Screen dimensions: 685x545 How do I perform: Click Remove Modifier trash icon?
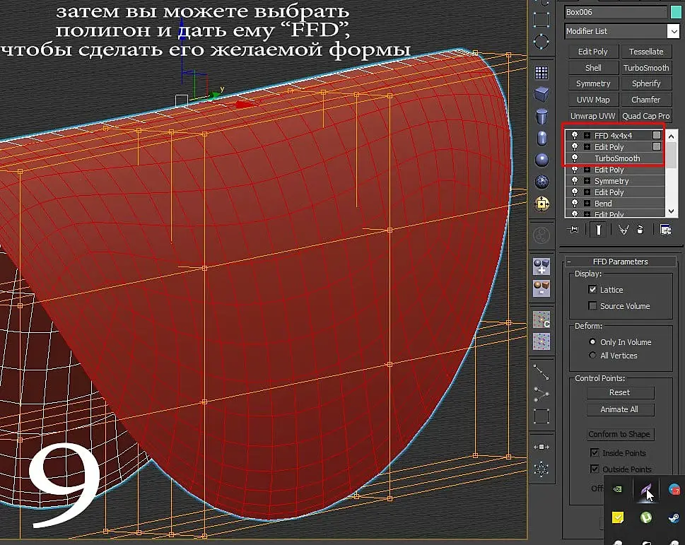pos(640,230)
